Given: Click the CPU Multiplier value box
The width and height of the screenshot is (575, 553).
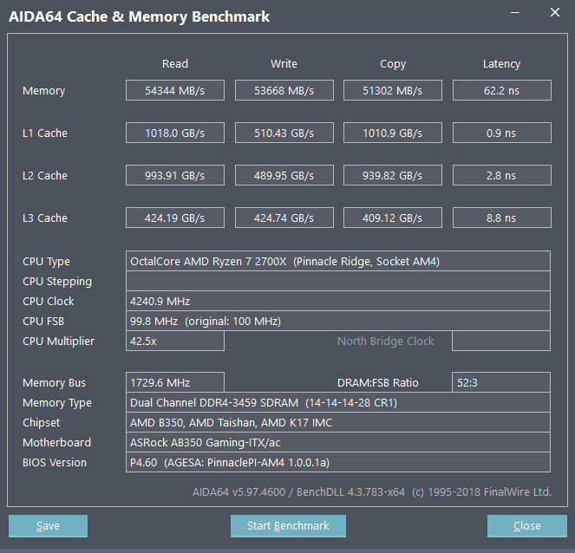Looking at the screenshot, I should pos(175,342).
